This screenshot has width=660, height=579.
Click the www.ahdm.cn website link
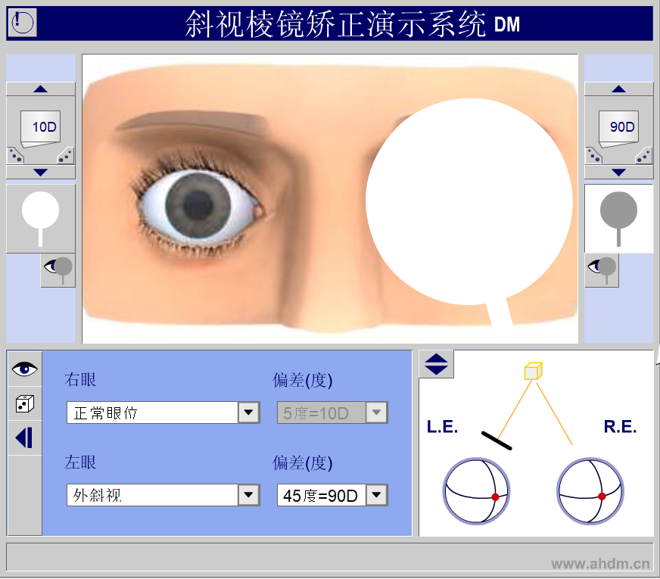(600, 563)
